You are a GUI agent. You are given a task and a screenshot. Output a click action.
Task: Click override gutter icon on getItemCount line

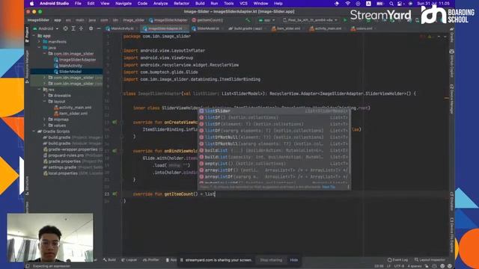pos(115,194)
